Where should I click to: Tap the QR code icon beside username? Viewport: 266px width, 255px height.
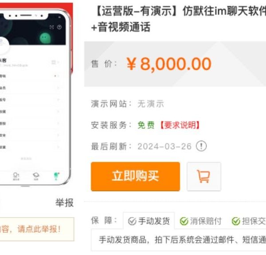(x=54, y=62)
